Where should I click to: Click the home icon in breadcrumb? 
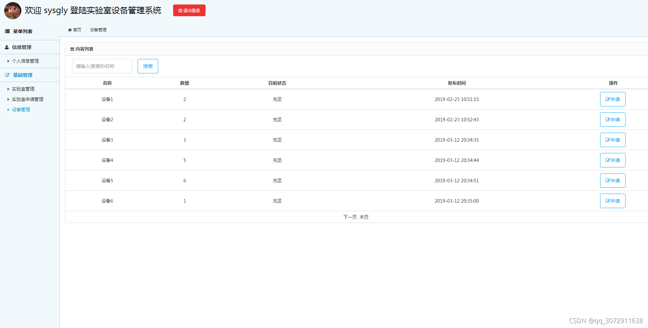[70, 30]
